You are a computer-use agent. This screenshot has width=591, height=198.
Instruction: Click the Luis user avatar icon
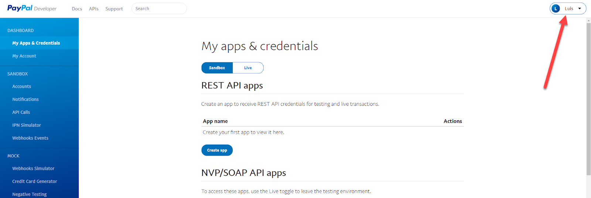coord(556,8)
